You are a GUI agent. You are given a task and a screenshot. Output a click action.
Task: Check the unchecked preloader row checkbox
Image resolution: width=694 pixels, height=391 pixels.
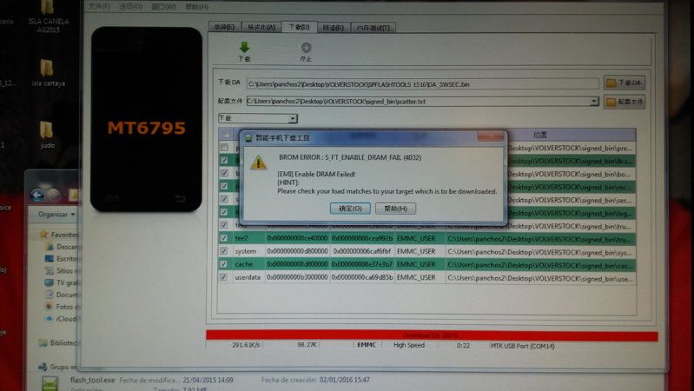224,148
